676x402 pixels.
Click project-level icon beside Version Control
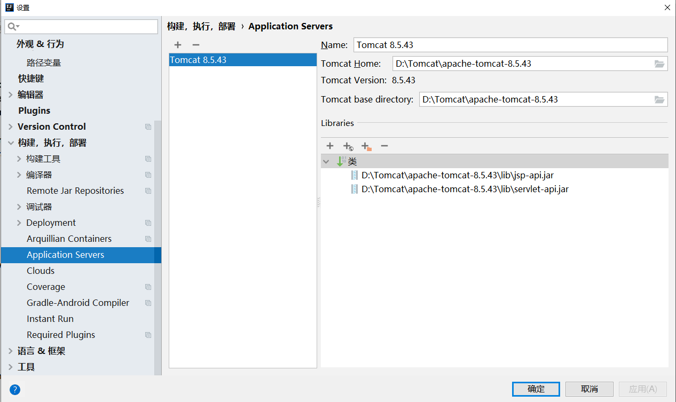pyautogui.click(x=148, y=127)
